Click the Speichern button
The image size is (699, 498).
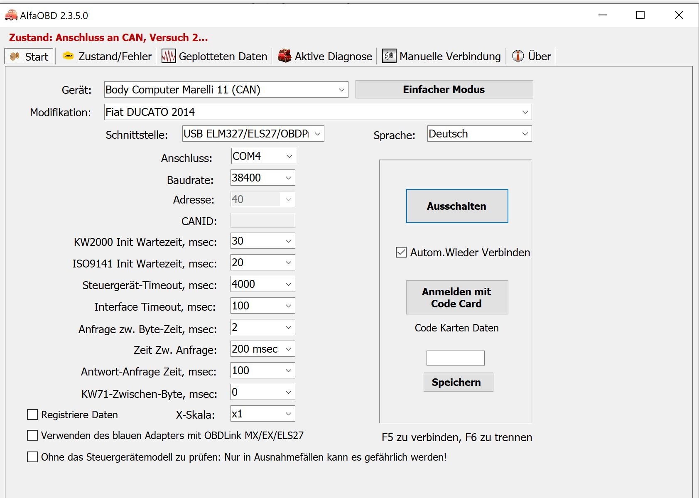[x=458, y=382]
